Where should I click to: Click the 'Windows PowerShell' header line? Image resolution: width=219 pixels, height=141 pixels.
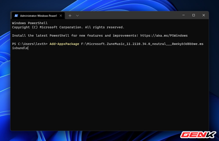[x=30, y=23]
